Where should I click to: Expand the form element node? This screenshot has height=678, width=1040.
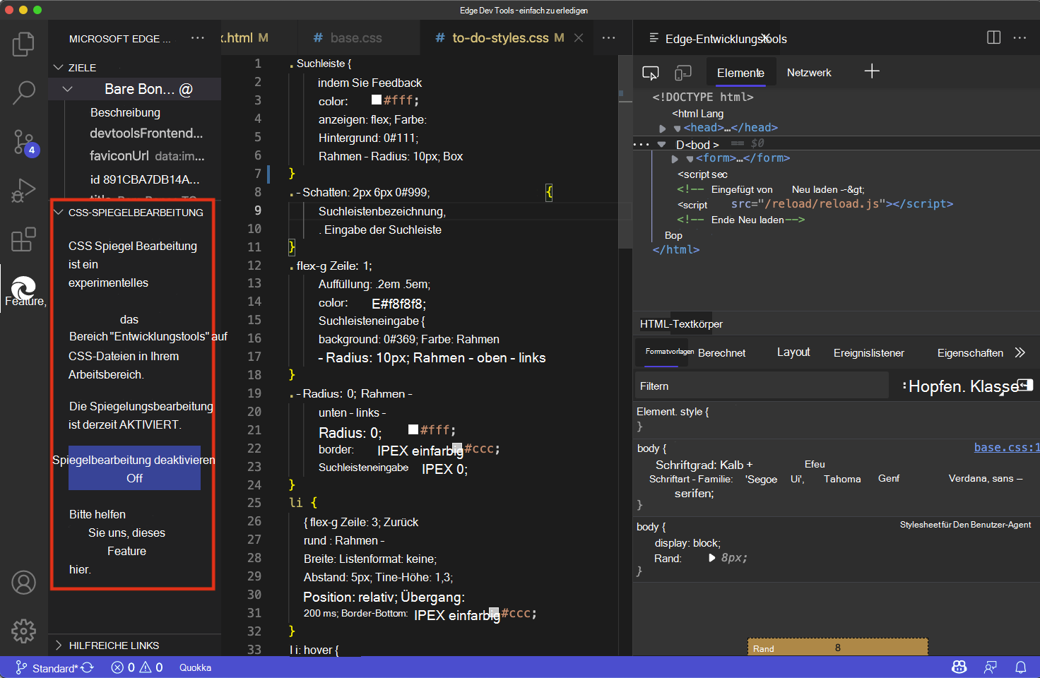click(x=675, y=159)
